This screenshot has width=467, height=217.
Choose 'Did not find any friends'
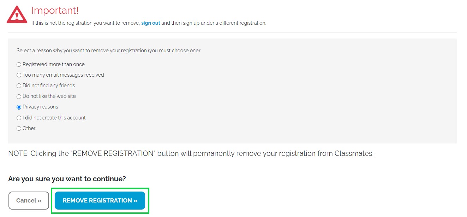pos(19,86)
